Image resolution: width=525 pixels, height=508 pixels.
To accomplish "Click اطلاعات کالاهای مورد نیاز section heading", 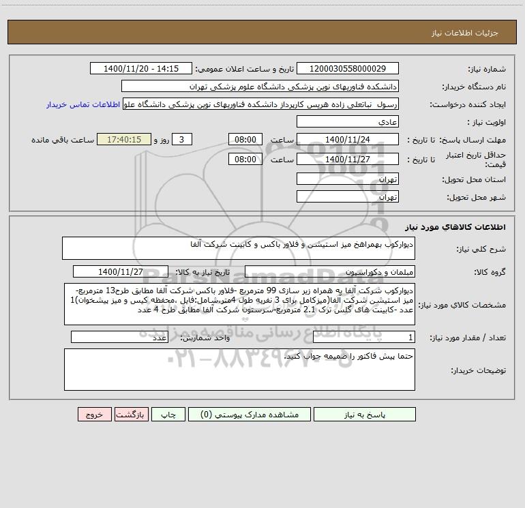I will coord(455,226).
